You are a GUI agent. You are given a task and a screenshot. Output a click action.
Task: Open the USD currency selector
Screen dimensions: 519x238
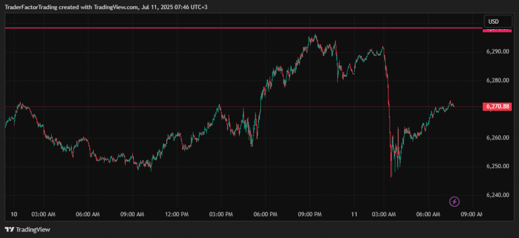coord(498,21)
